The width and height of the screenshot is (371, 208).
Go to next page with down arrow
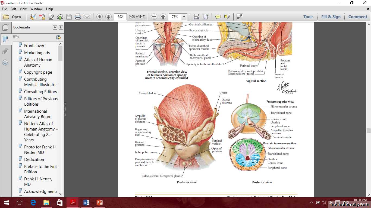coord(108,17)
